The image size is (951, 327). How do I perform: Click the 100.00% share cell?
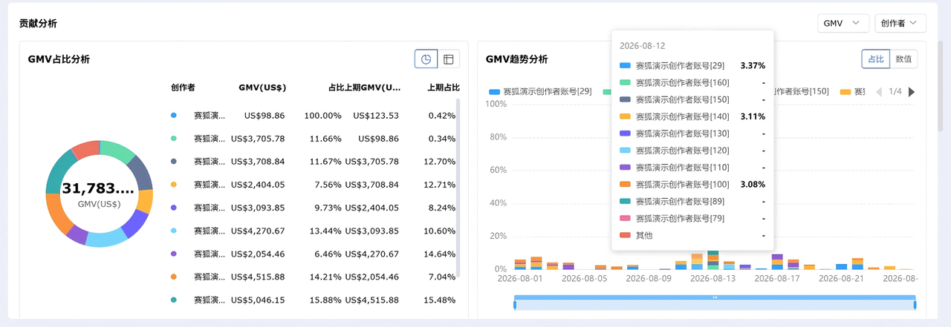(x=322, y=116)
